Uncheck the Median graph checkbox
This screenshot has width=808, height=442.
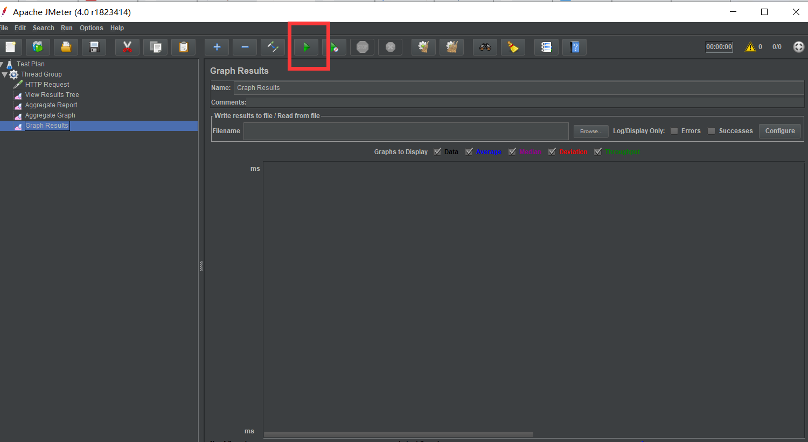pos(512,152)
